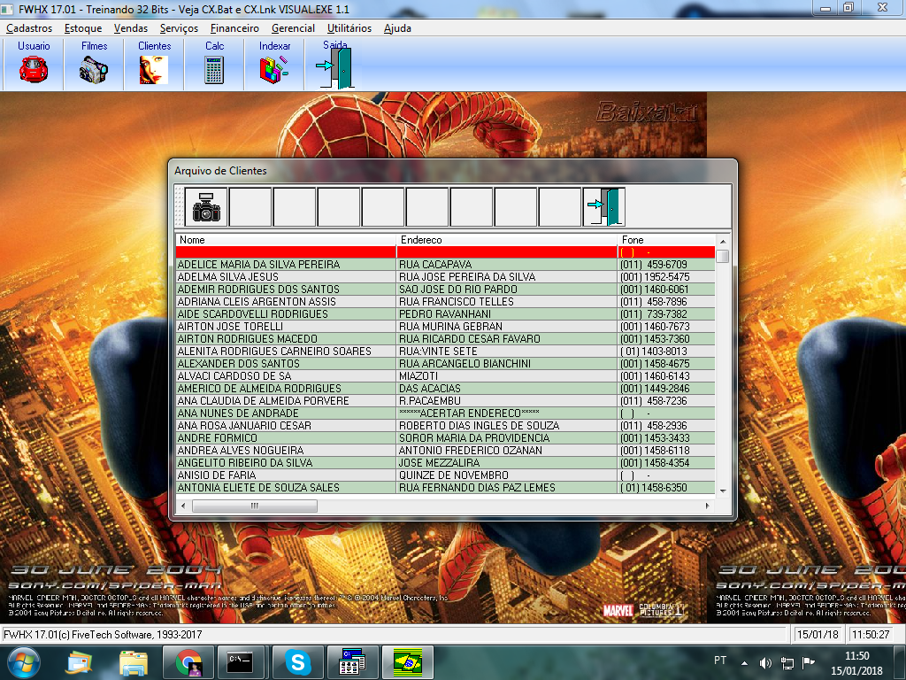906x680 pixels.
Task: Click the vertical scrollbar thumb
Action: pos(722,256)
